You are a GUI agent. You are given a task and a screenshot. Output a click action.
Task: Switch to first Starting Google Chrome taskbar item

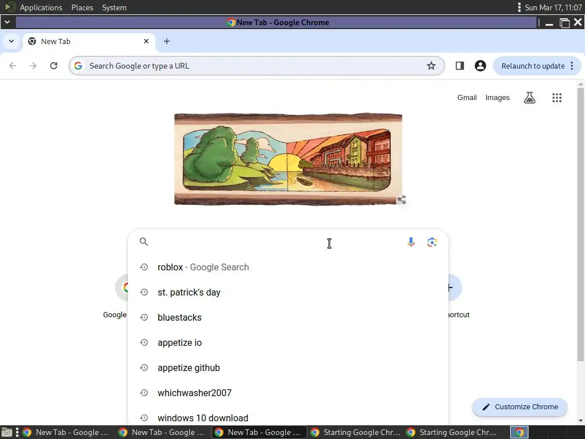pyautogui.click(x=354, y=432)
